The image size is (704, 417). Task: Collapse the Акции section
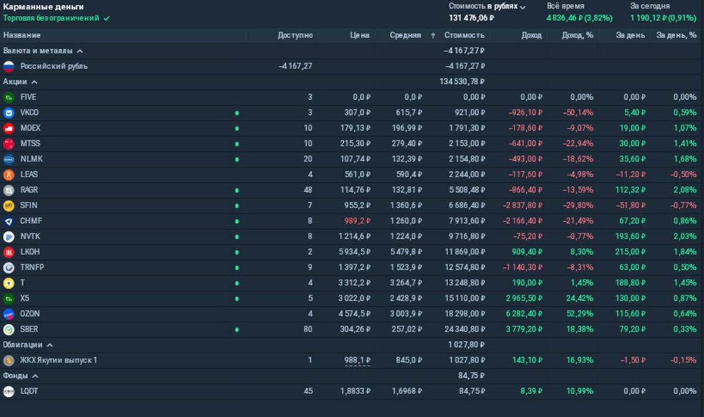tap(34, 82)
